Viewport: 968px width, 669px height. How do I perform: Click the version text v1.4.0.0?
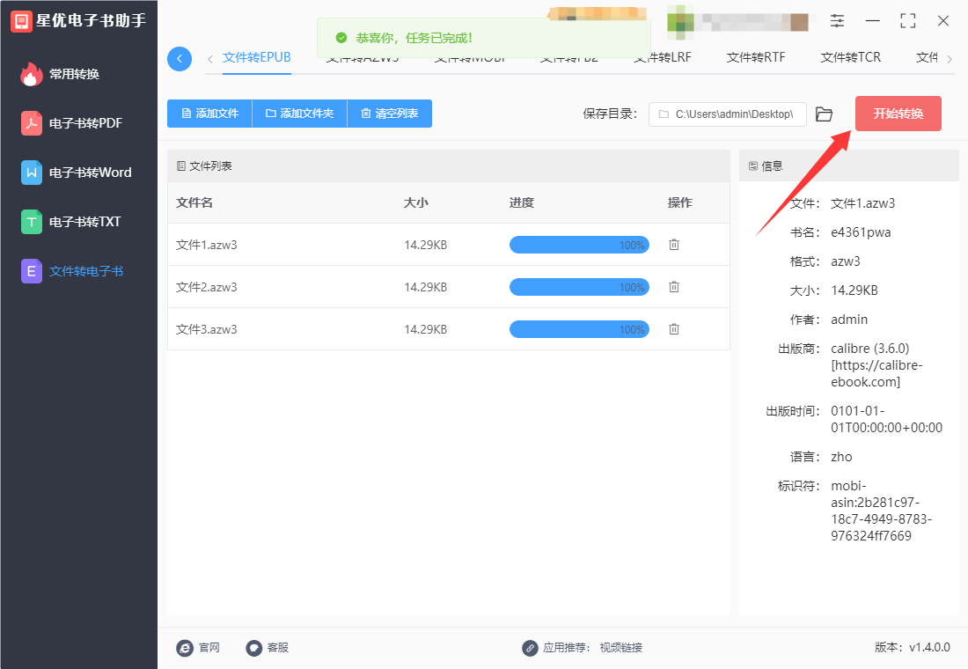(930, 647)
